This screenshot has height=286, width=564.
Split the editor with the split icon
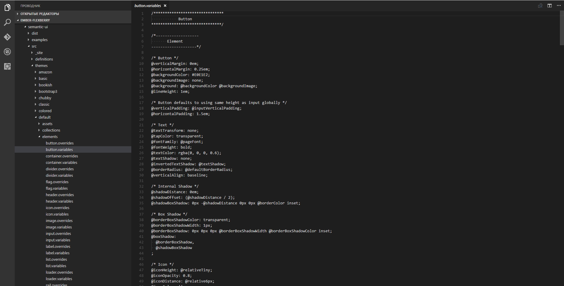tap(549, 6)
